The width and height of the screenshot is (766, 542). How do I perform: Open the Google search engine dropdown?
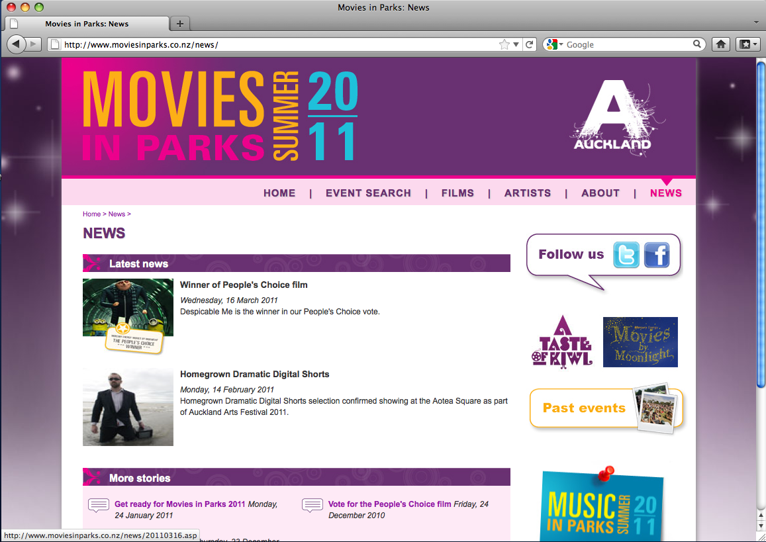coord(555,44)
